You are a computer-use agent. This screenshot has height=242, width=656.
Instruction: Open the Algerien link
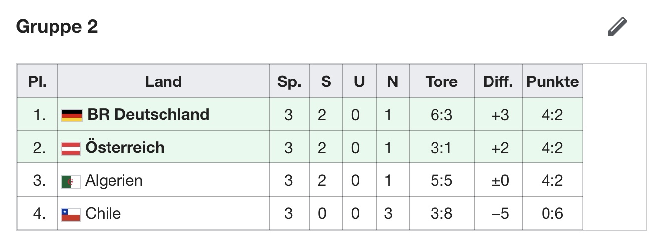(114, 181)
